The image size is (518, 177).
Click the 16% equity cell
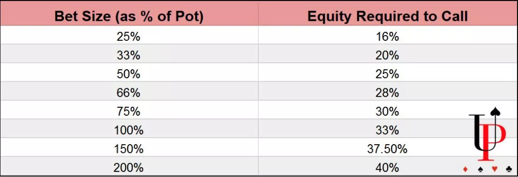coord(388,37)
